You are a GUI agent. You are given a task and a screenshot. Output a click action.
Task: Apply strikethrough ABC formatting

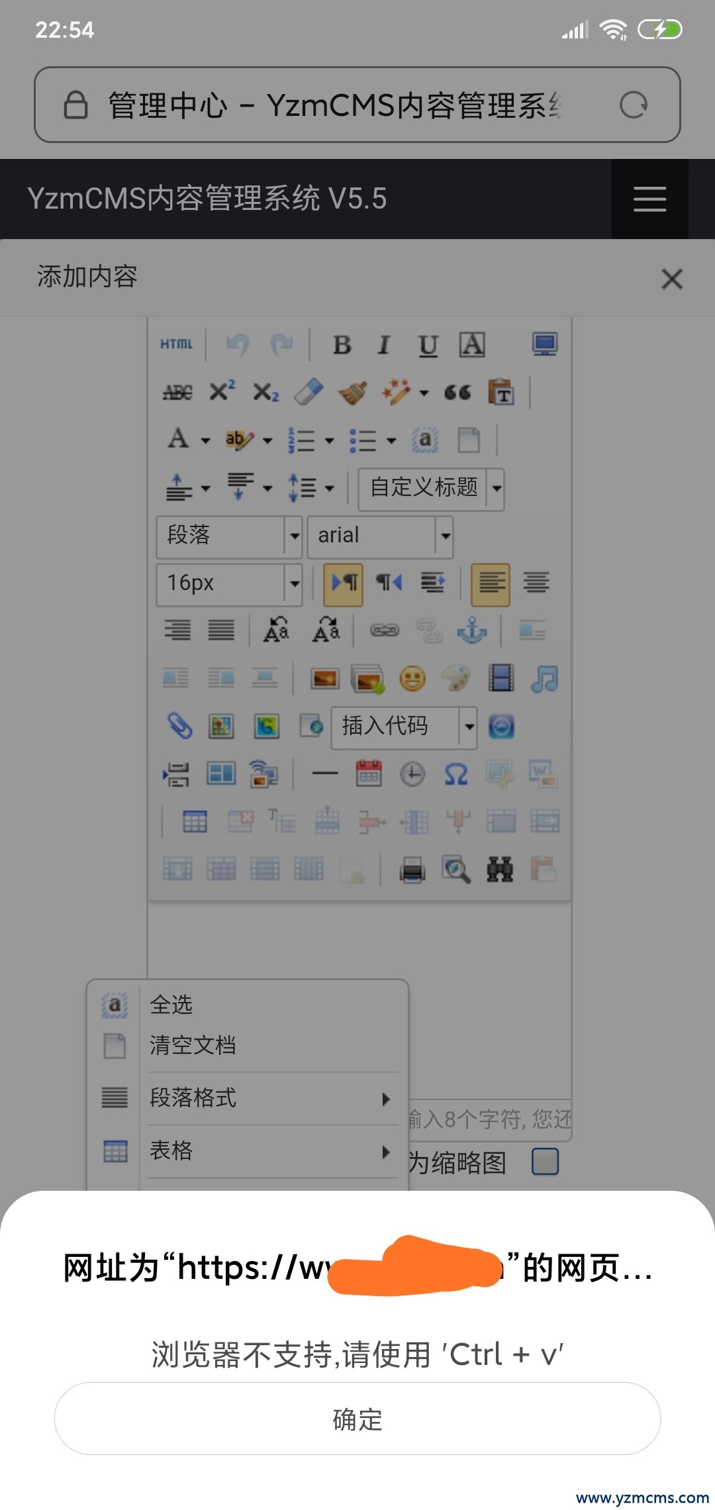tap(177, 392)
